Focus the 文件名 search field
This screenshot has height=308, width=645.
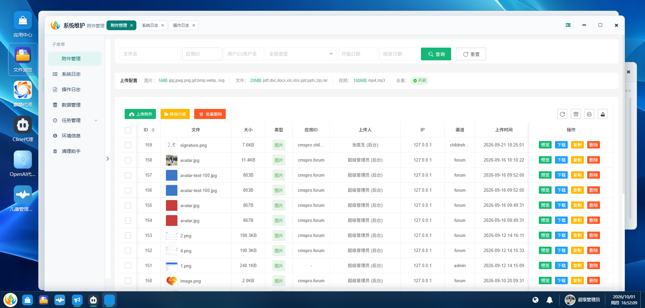[x=150, y=54]
